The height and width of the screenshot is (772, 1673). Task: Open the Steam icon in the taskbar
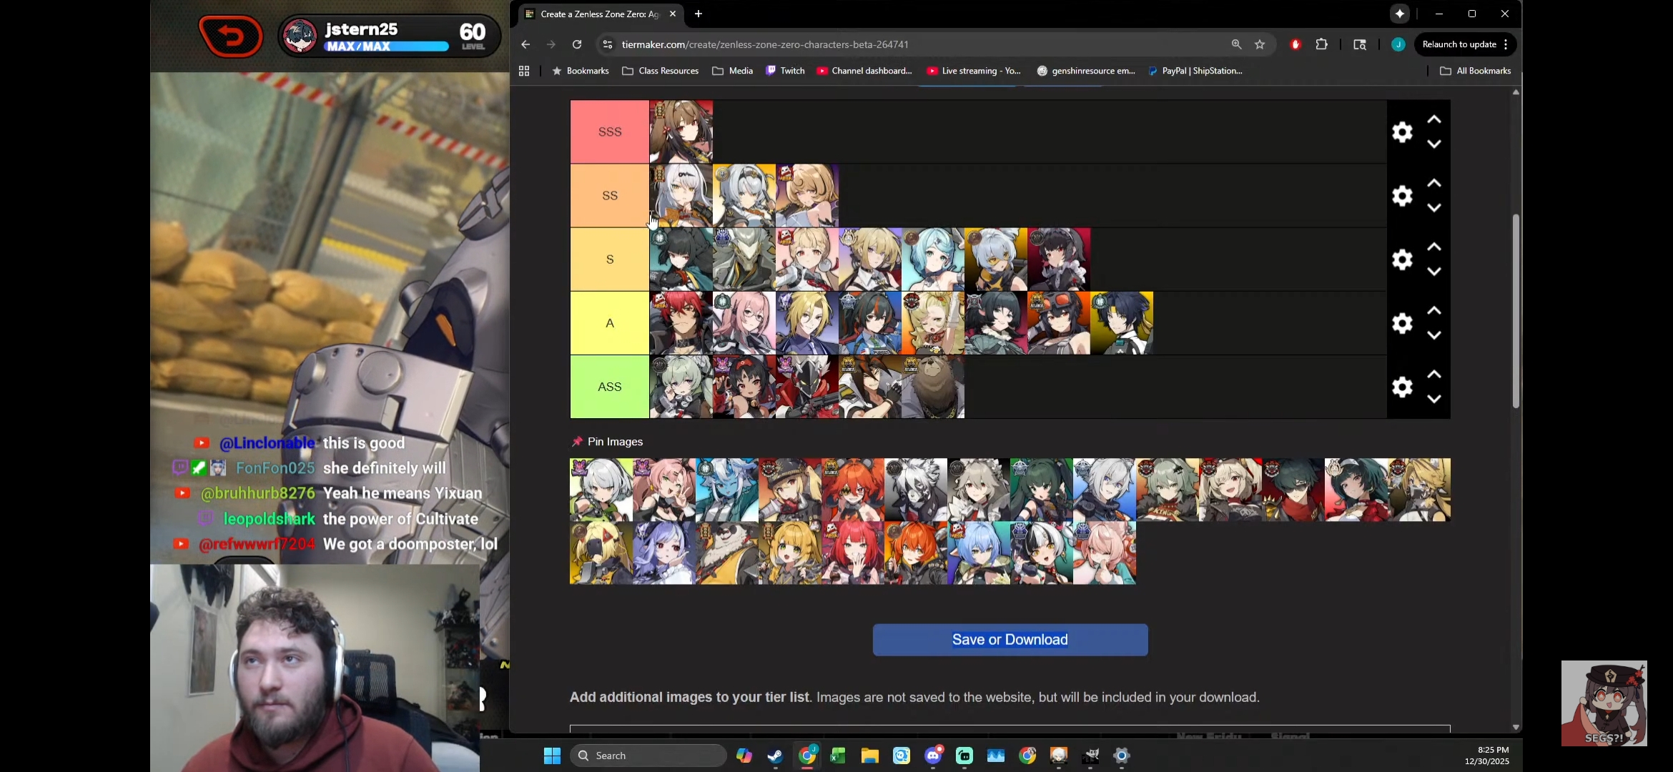[x=775, y=756]
